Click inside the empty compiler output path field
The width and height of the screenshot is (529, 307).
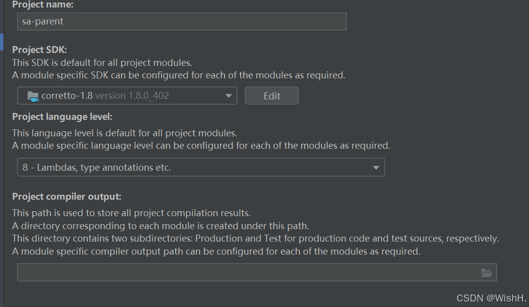click(247, 273)
